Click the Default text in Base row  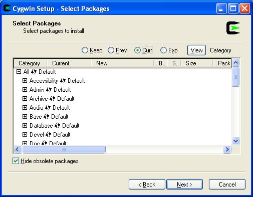coord(60,117)
